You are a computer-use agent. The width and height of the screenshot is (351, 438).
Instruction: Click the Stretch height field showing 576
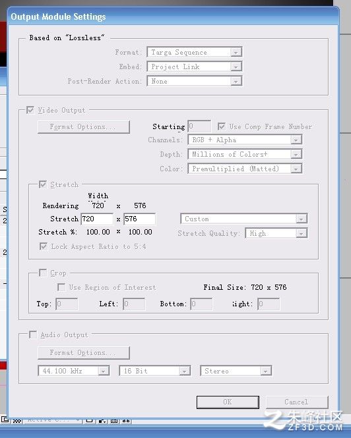coord(139,219)
